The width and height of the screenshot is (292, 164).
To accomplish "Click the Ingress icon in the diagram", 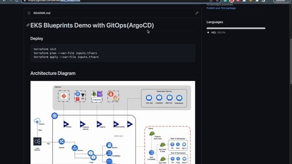I will 62,141.
